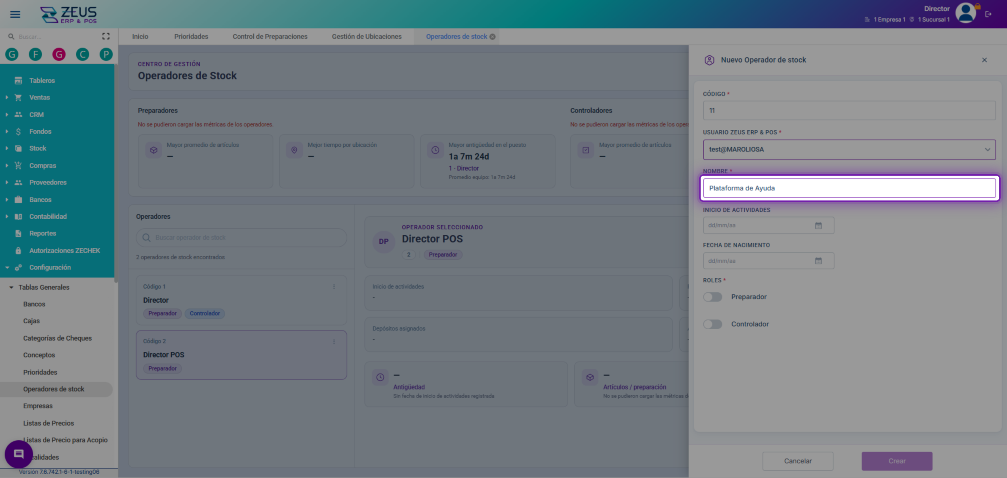
Task: Open calendar icon for Inicio de Actividades
Action: coord(818,225)
